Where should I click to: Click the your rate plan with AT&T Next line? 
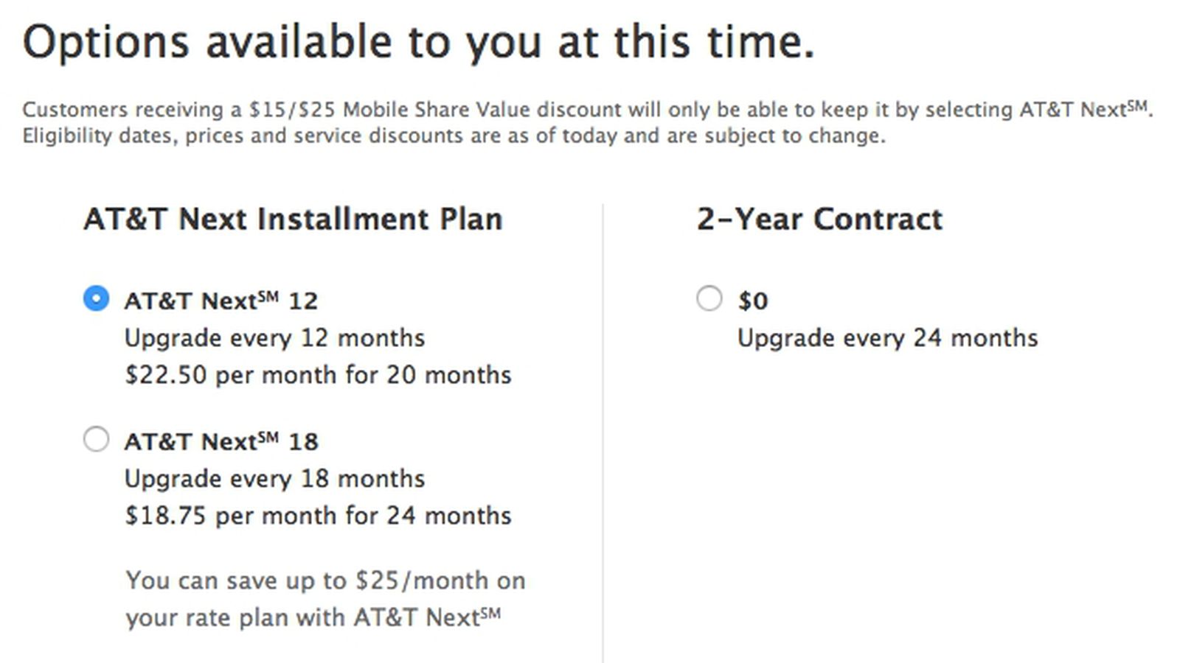(x=313, y=617)
